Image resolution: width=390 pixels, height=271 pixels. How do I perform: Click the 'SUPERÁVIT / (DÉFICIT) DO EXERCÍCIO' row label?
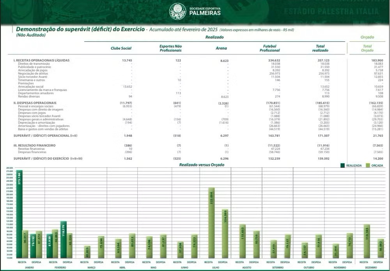pos(48,159)
